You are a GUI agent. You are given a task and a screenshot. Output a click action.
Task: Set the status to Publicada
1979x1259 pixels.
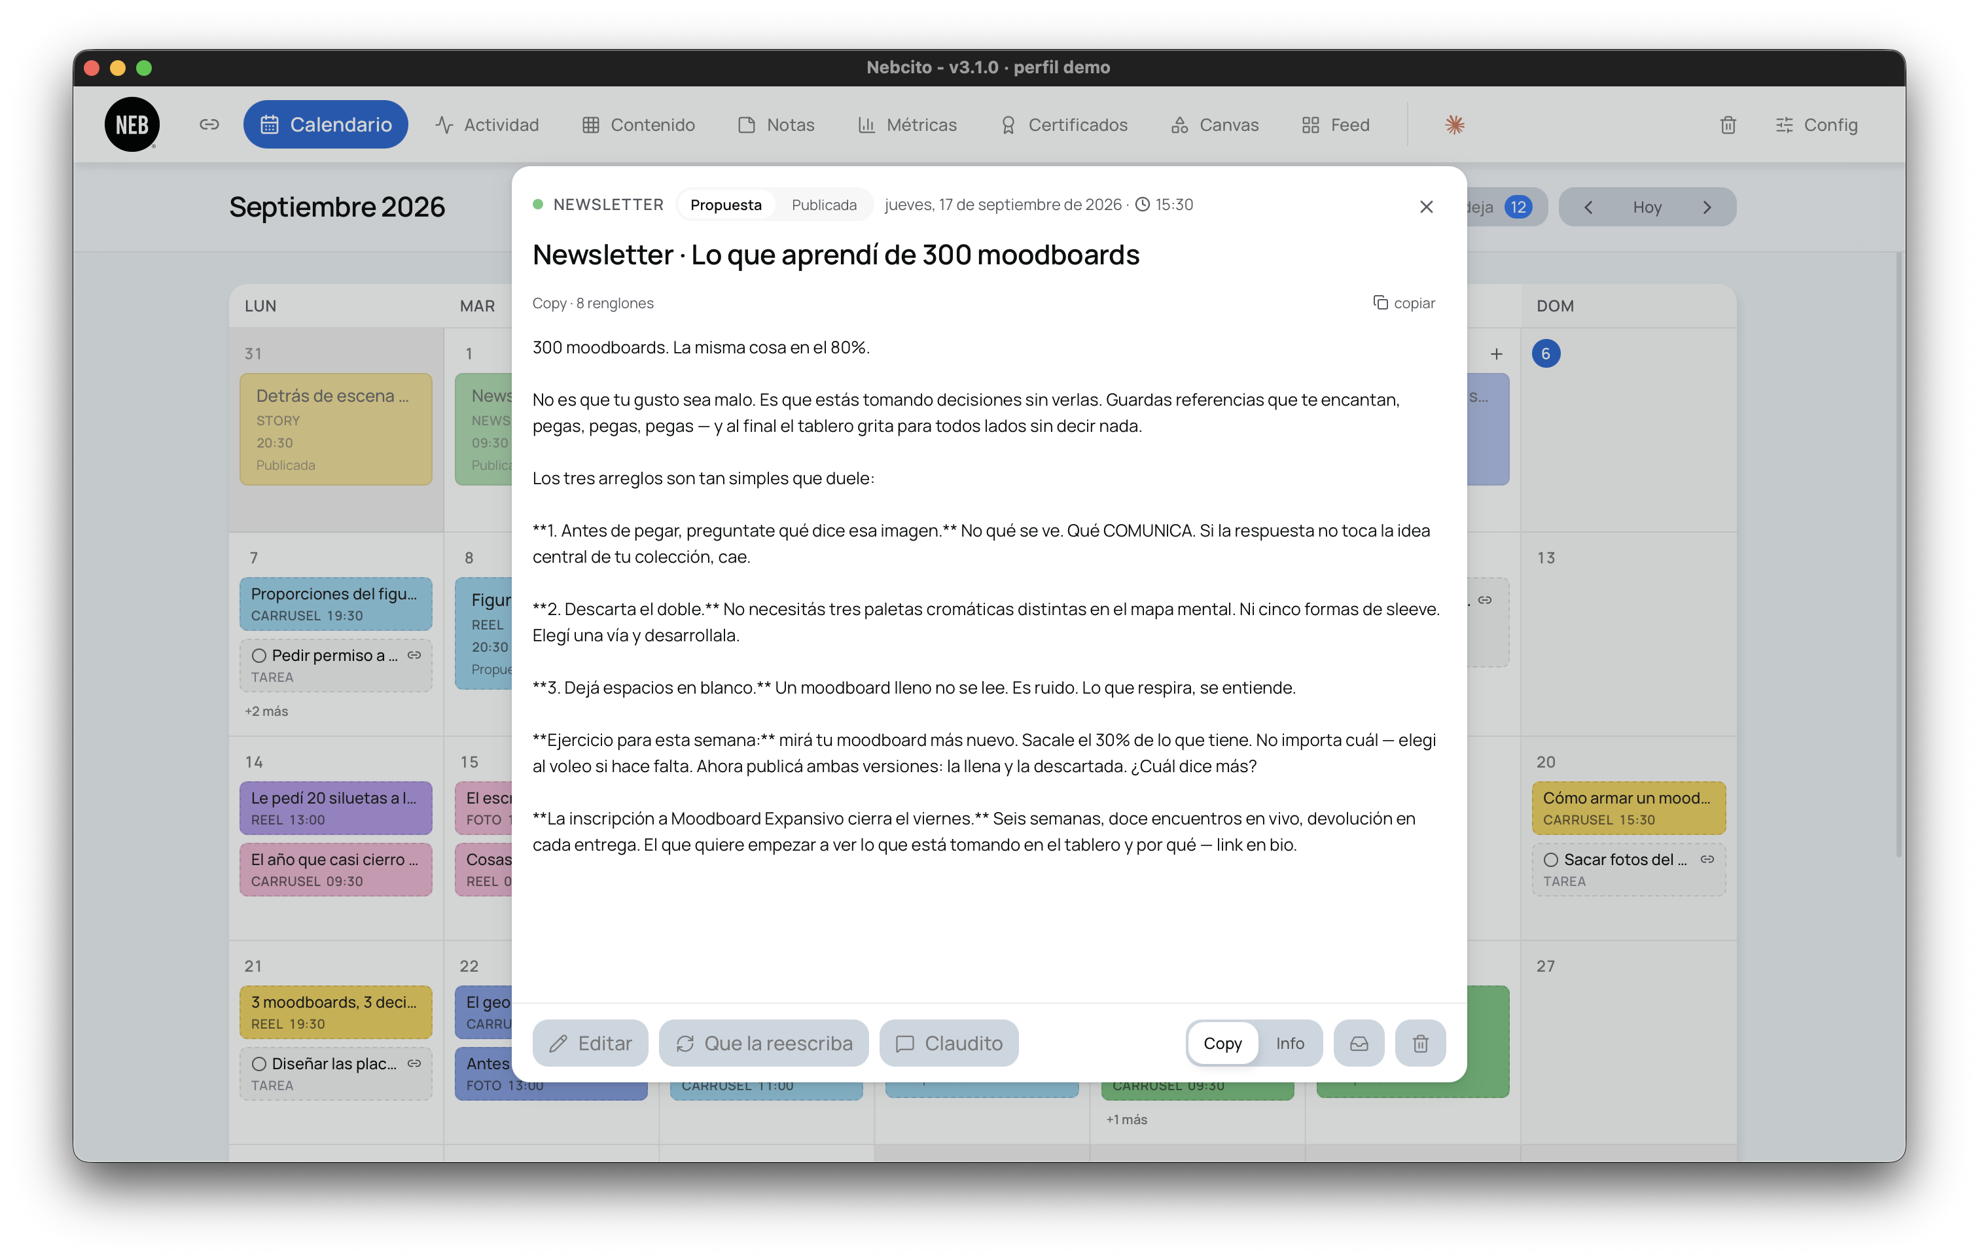[x=823, y=205]
